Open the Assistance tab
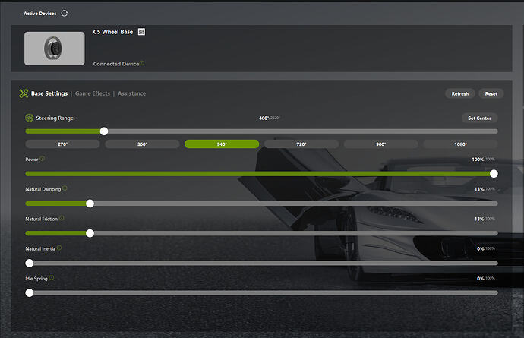The width and height of the screenshot is (524, 338). pos(131,93)
